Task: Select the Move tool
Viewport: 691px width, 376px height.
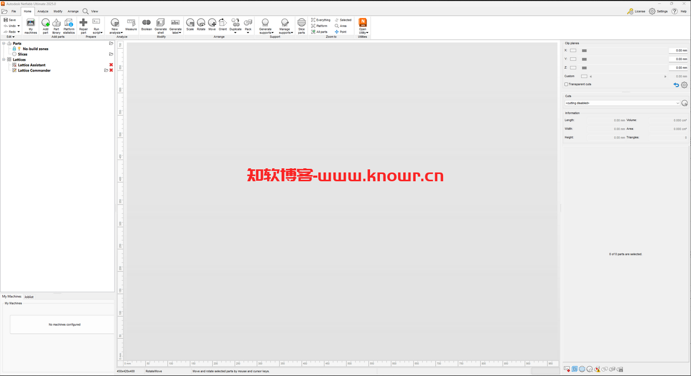Action: 212,25
